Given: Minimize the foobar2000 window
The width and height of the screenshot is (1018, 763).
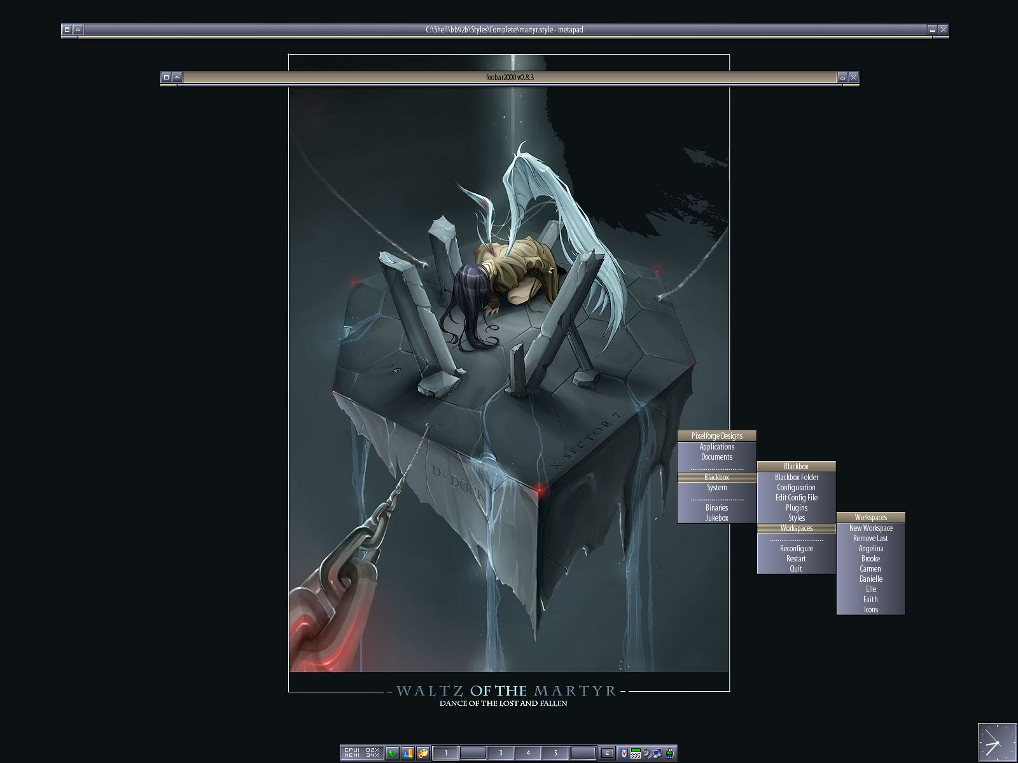Looking at the screenshot, I should click(x=842, y=77).
